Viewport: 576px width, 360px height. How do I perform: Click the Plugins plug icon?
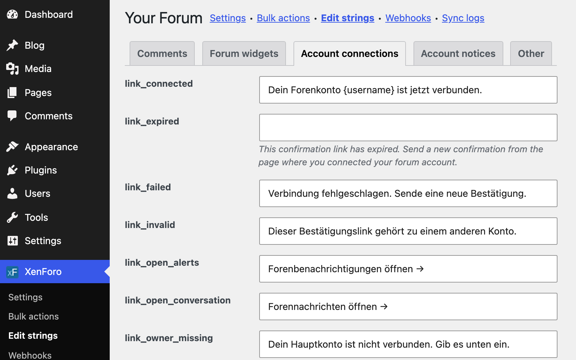pos(12,170)
